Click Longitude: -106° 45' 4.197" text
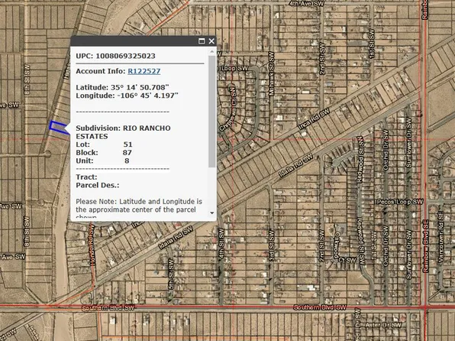455x341 pixels. (127, 96)
